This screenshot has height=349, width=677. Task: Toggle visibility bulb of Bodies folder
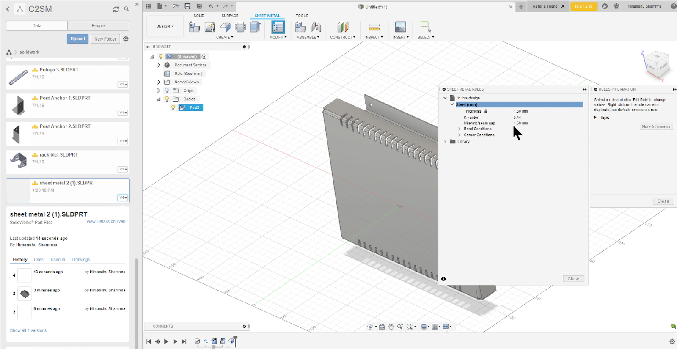click(167, 99)
